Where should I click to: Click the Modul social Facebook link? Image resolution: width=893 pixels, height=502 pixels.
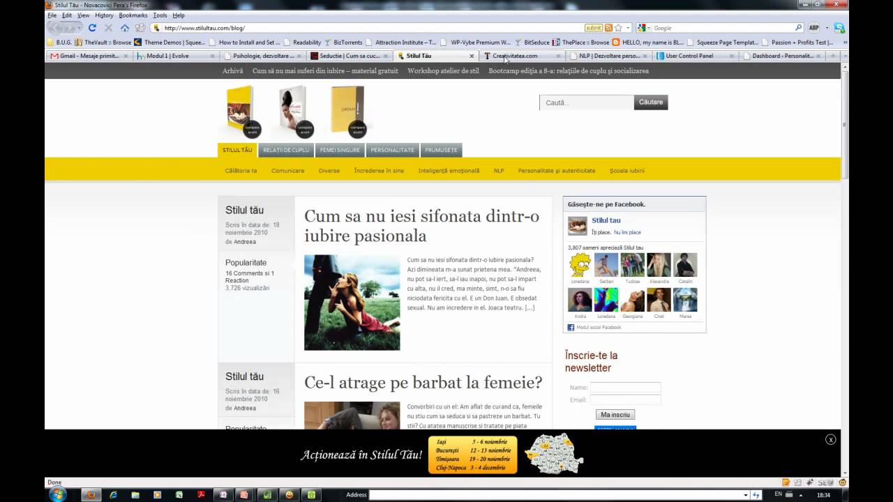pyautogui.click(x=599, y=327)
